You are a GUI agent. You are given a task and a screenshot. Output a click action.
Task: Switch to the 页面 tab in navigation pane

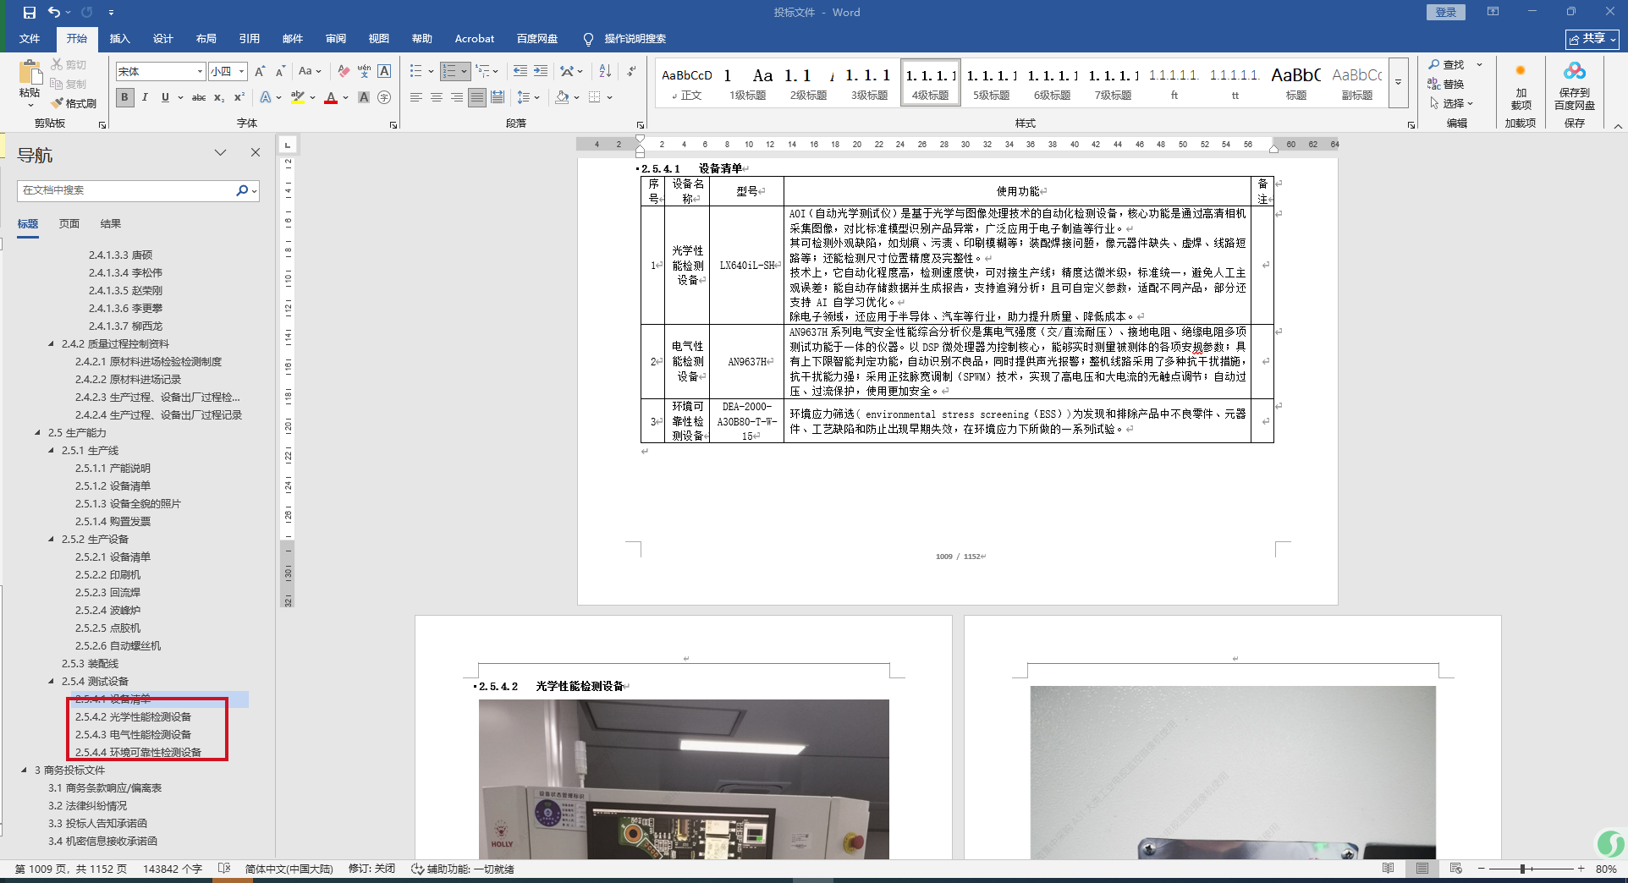click(x=69, y=224)
